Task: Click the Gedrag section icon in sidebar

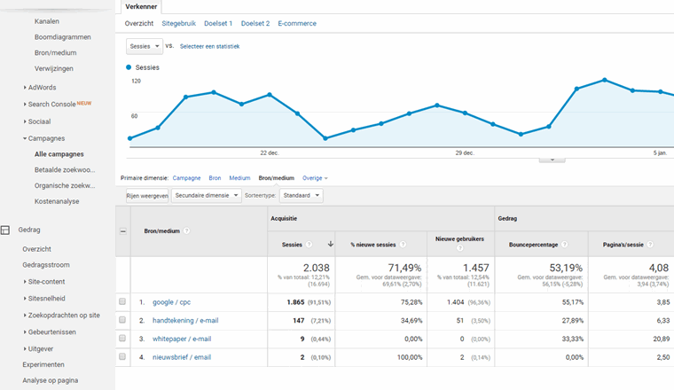Action: pos(5,230)
